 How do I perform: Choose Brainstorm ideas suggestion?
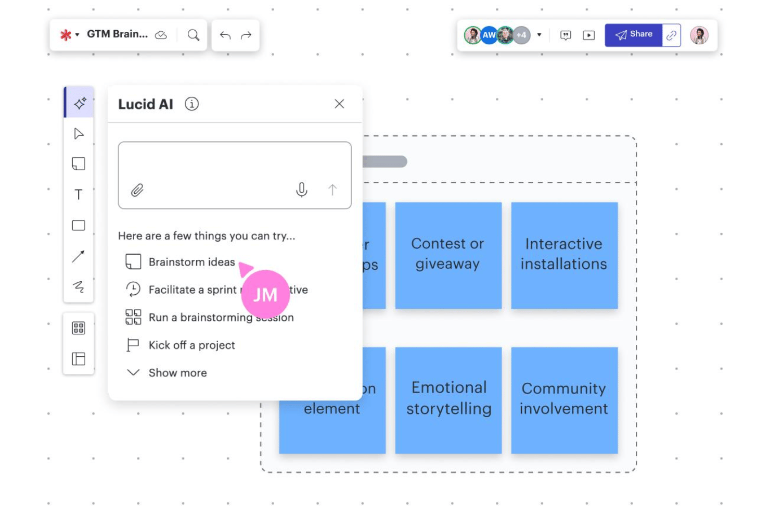click(x=180, y=262)
